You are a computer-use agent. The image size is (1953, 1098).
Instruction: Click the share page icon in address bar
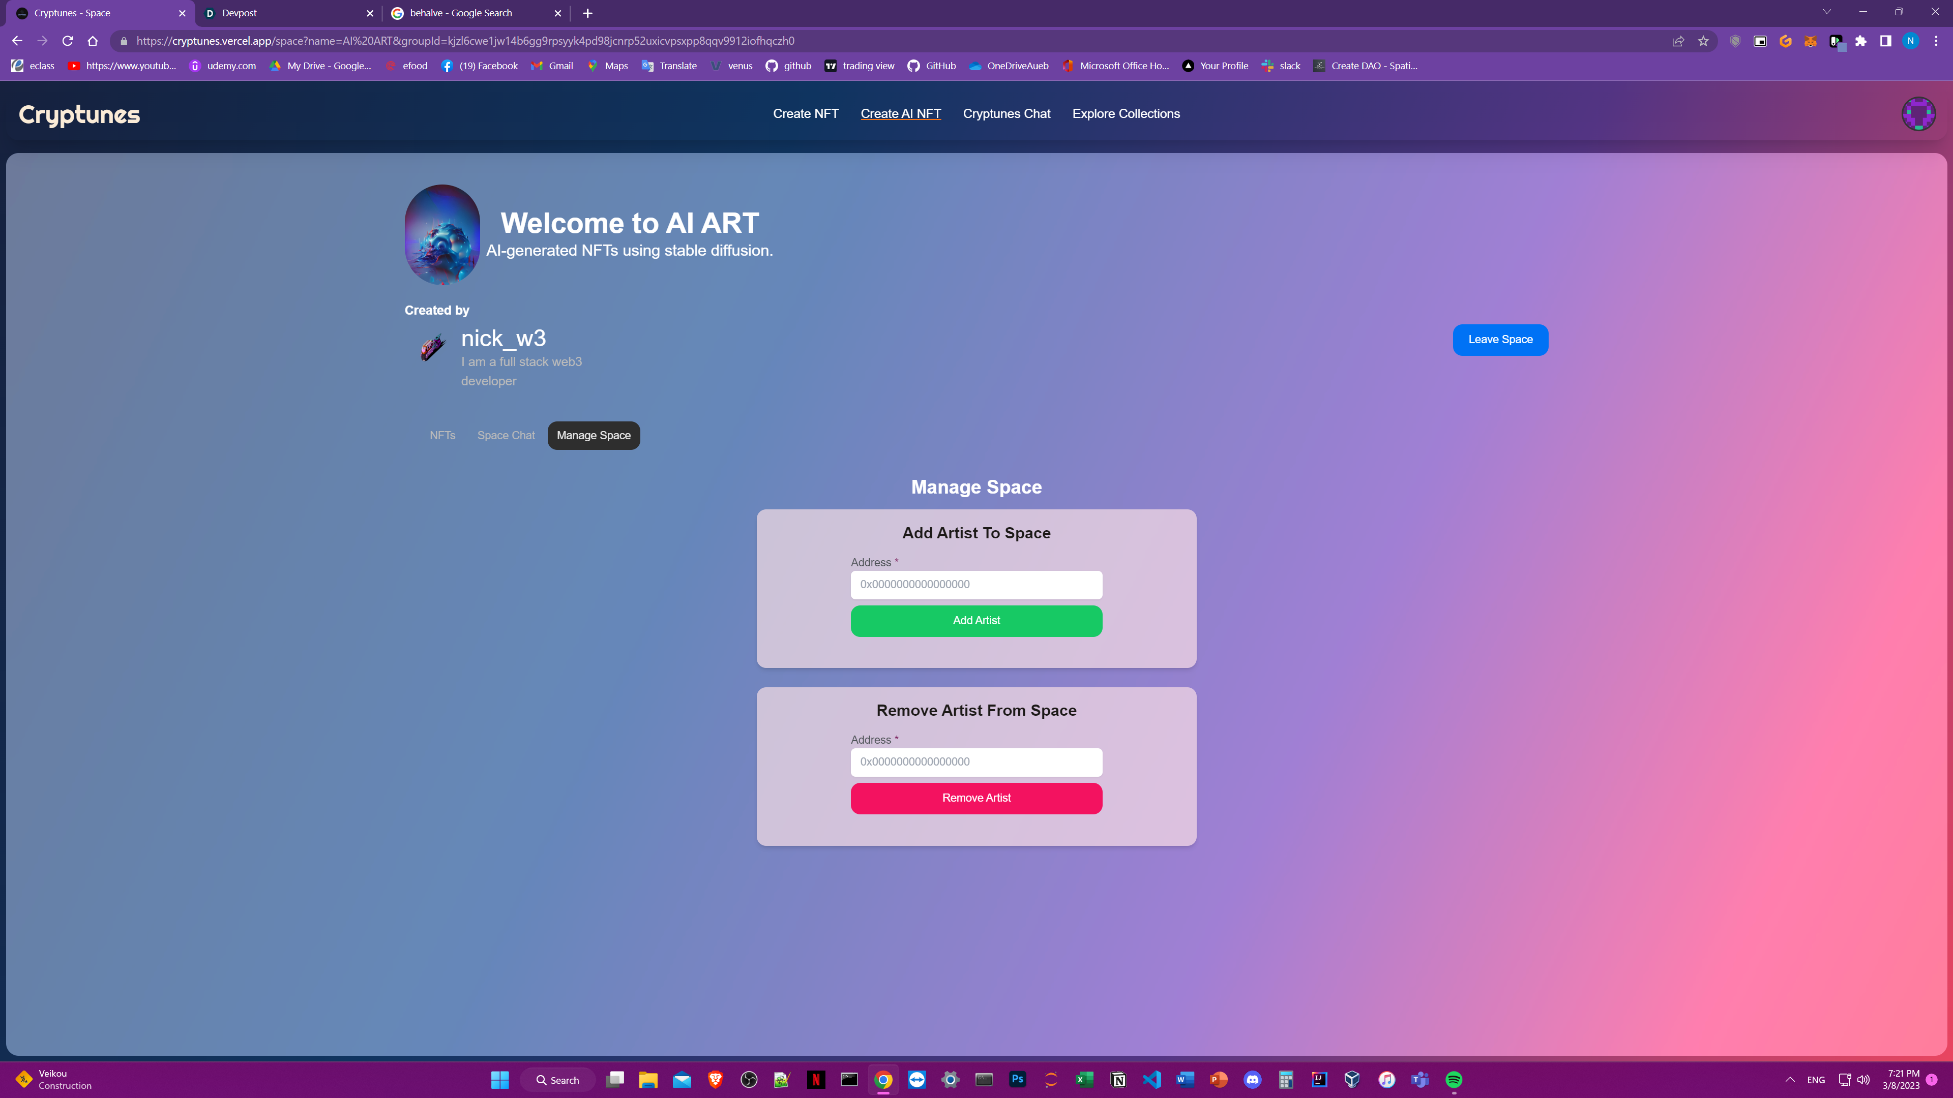click(x=1678, y=41)
